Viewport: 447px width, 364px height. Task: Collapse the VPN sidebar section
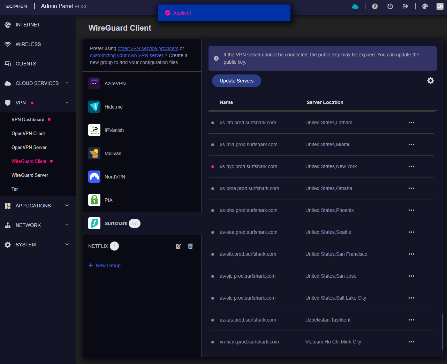tap(67, 103)
